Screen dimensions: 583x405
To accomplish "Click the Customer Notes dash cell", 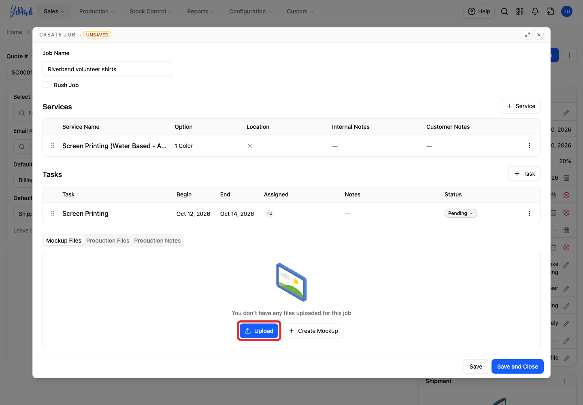I will point(429,146).
